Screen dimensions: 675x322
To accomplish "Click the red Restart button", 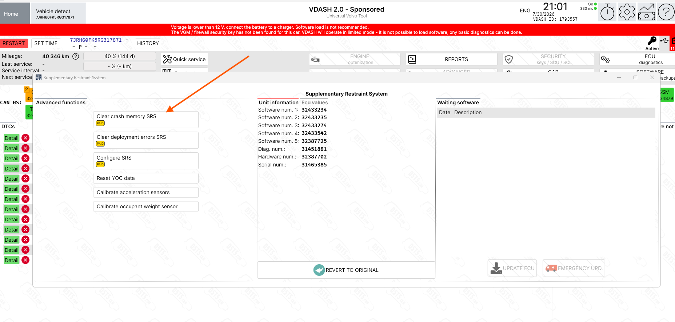I will (14, 43).
